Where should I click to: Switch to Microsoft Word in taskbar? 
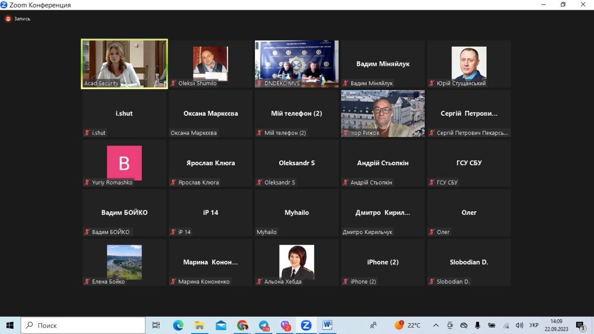pos(327,325)
